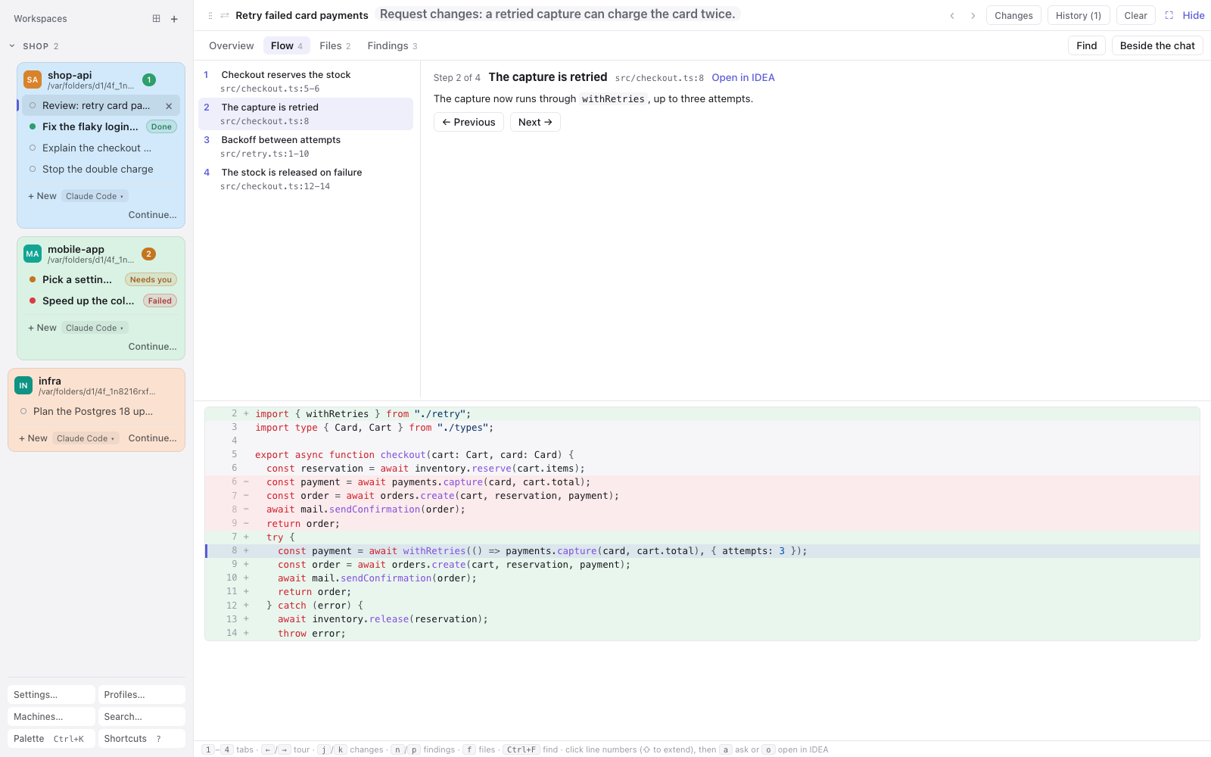The height and width of the screenshot is (757, 1211).
Task: Go to Previous step
Action: click(x=469, y=122)
